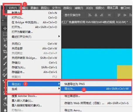133x112 pixels.
Task: Open the 3D(D) menu
Action: click(x=89, y=8)
